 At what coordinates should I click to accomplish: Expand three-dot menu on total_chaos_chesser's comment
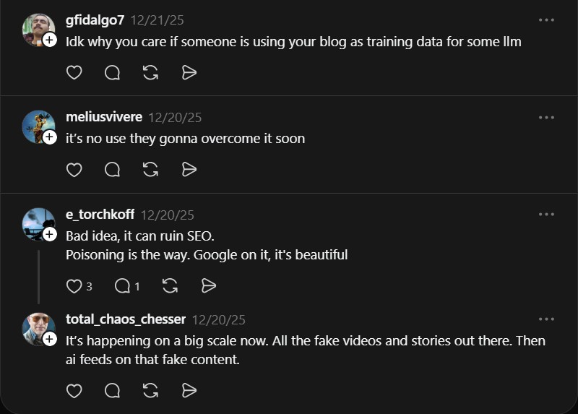pyautogui.click(x=546, y=319)
